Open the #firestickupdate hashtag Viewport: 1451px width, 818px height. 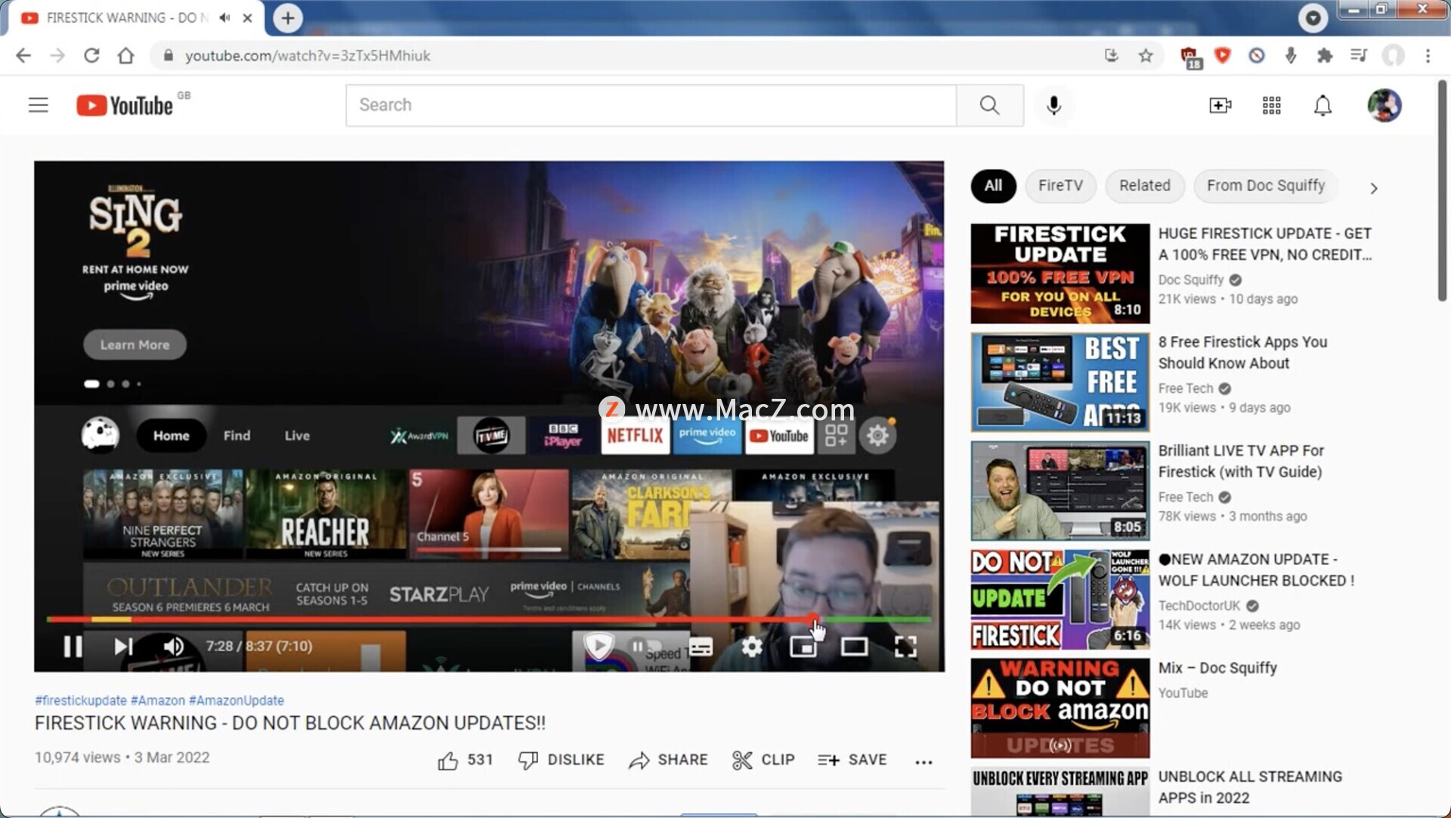pos(81,701)
